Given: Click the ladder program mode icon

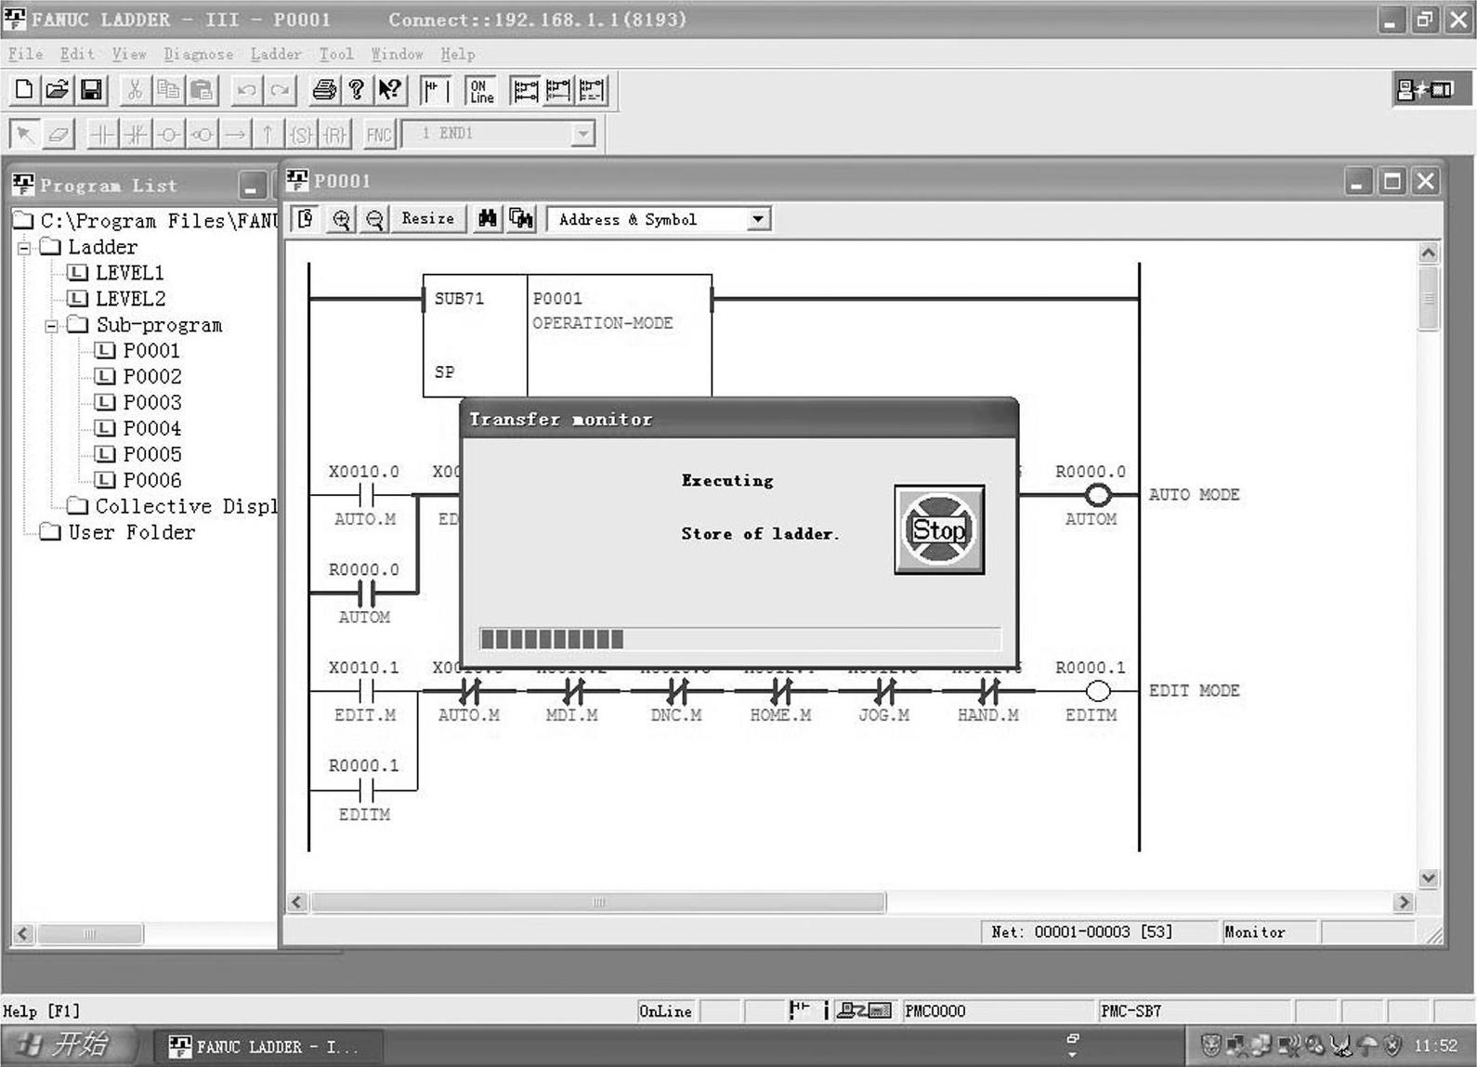Looking at the screenshot, I should tap(436, 90).
